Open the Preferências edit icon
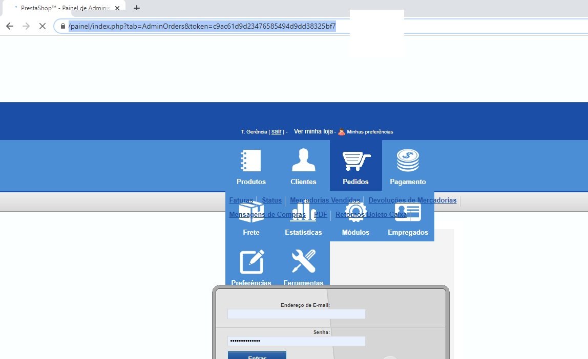Screen dimensions: 588x359 click(251, 262)
